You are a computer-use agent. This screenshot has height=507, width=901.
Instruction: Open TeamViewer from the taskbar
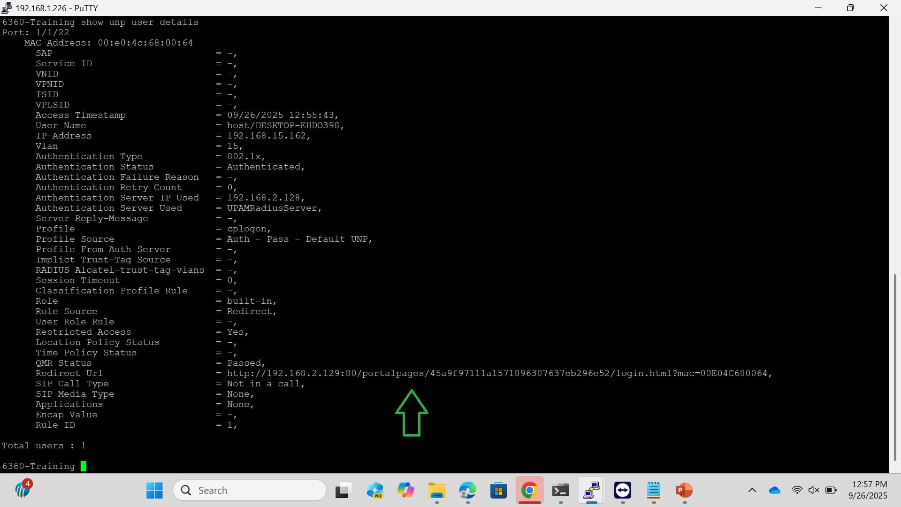[622, 491]
